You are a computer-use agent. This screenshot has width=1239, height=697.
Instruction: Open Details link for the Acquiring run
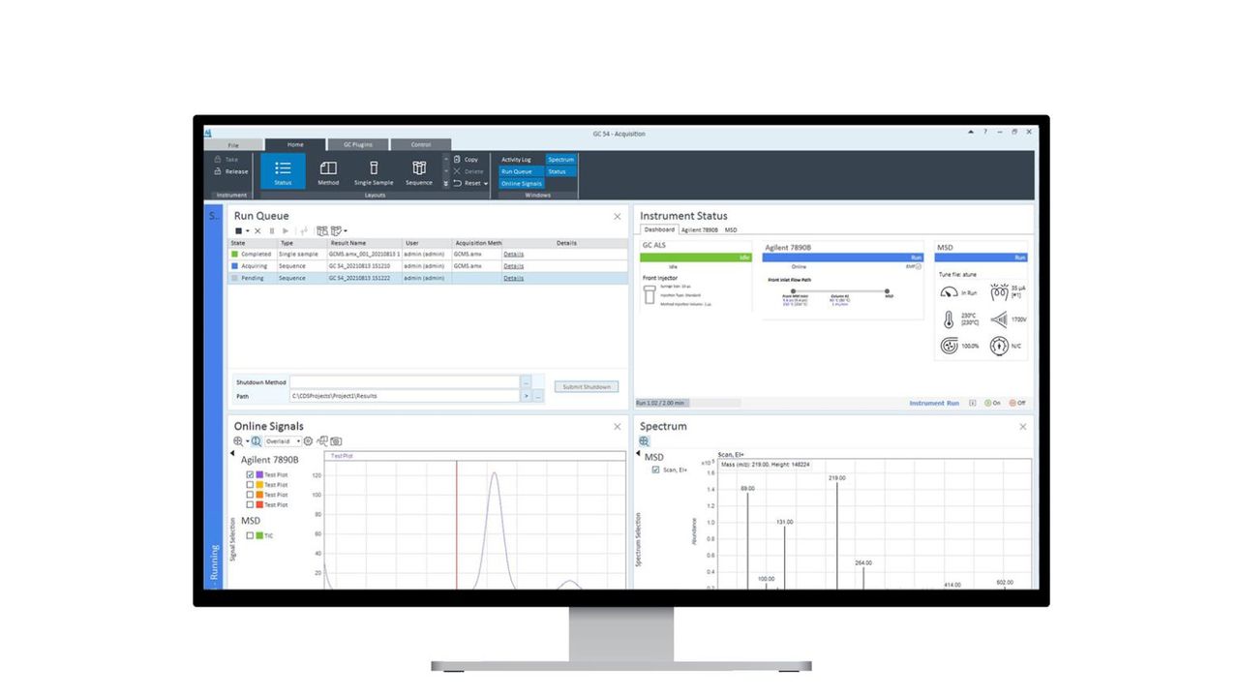coord(513,265)
